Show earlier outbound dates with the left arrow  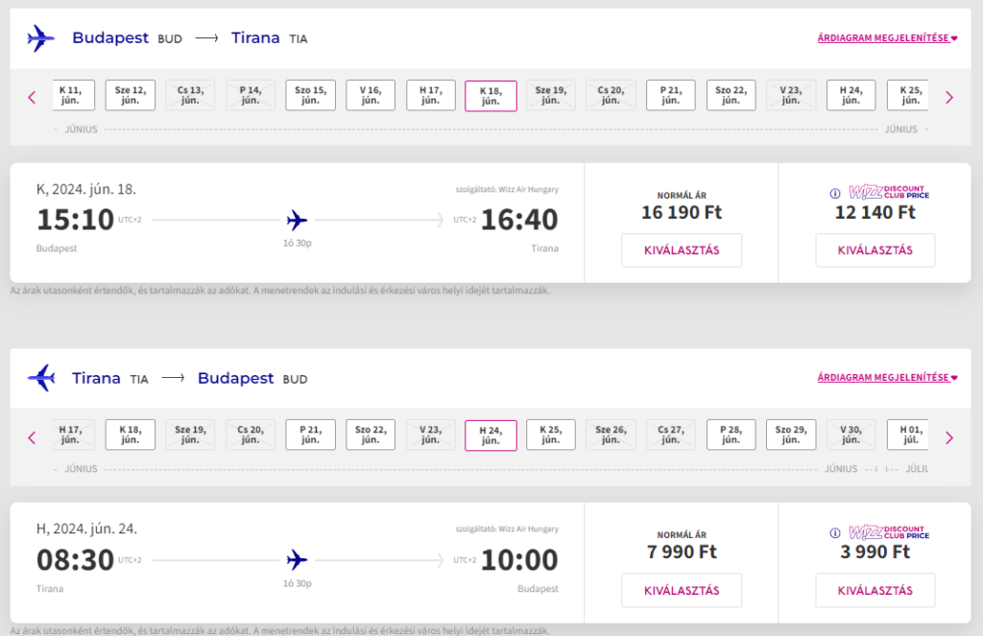[32, 97]
